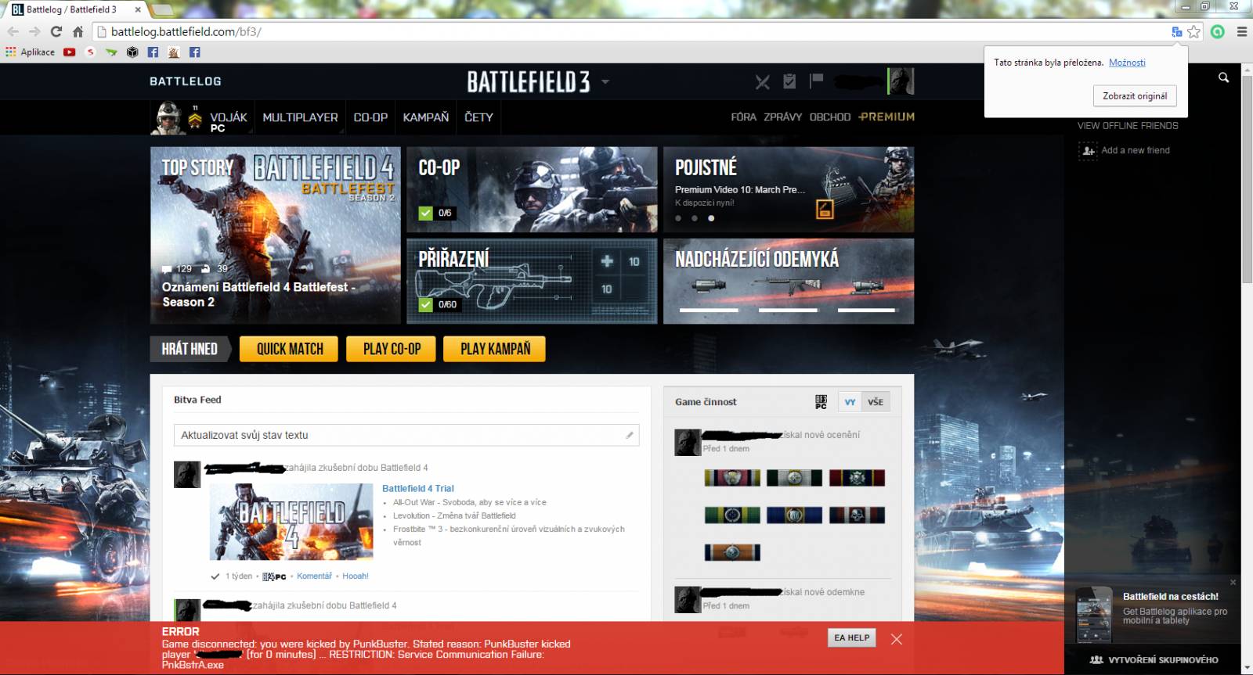1253x675 pixels.
Task: Open the skull ribbon award in second row
Action: 857,515
